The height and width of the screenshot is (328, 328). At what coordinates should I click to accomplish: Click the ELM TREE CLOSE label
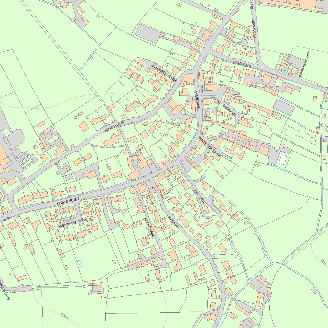(165, 73)
